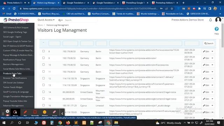Focus the URL filter input in table header

pyautogui.click(x=146, y=43)
